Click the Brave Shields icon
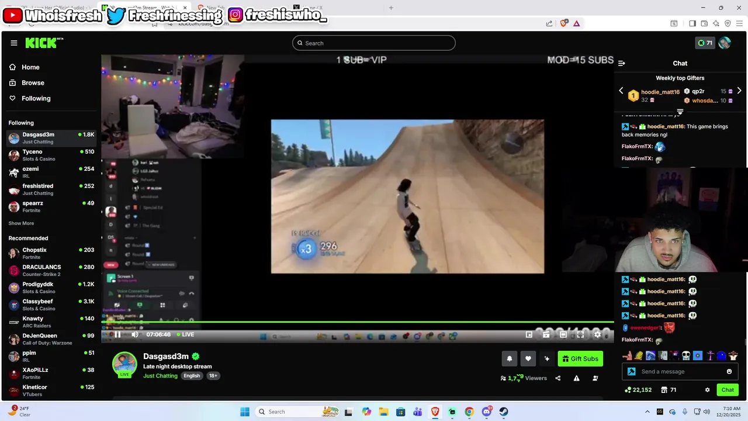This screenshot has width=748, height=421. [564, 23]
